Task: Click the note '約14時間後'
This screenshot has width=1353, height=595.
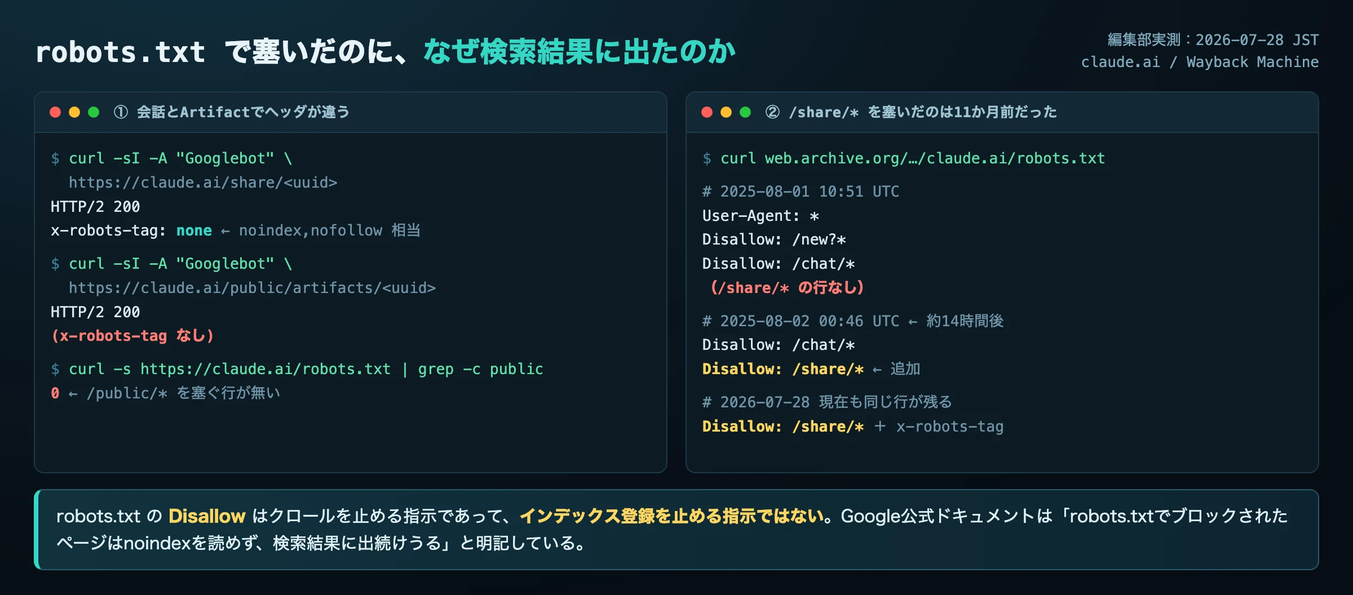Action: [x=965, y=321]
